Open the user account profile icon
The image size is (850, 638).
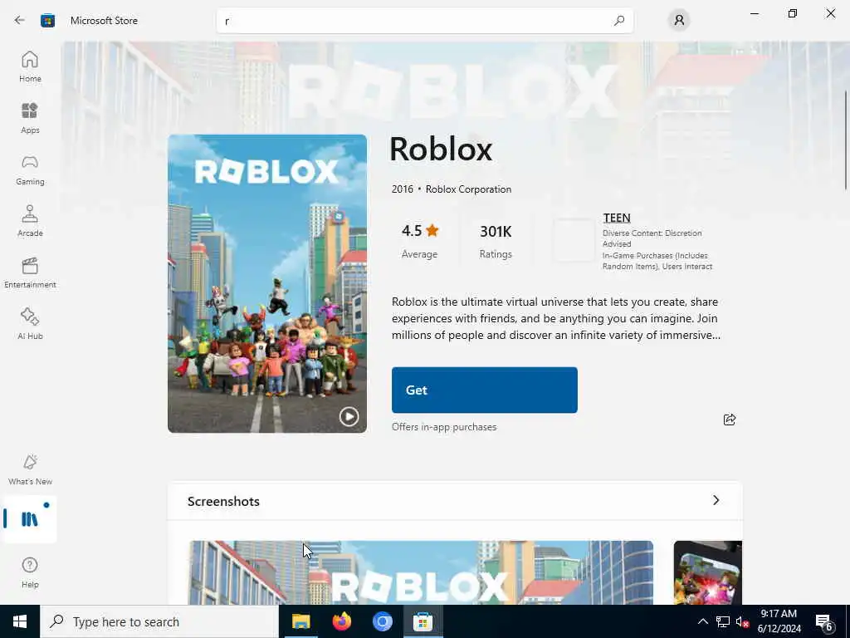(x=679, y=21)
